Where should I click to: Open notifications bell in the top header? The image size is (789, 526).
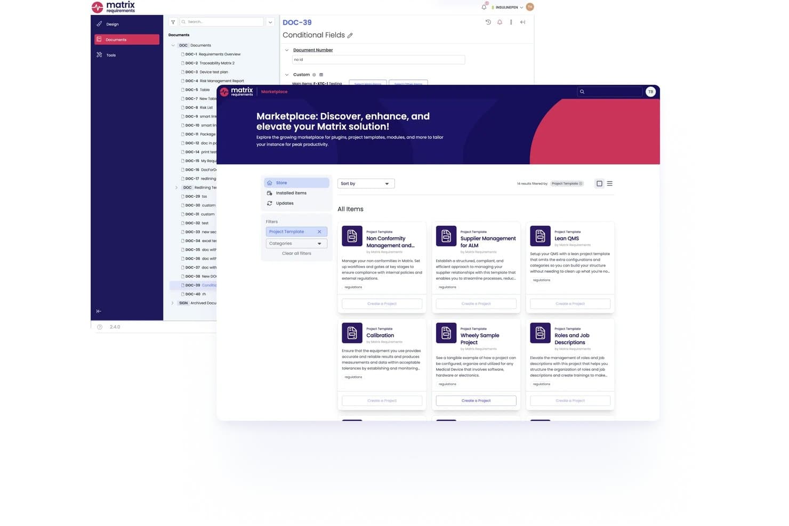(x=484, y=7)
